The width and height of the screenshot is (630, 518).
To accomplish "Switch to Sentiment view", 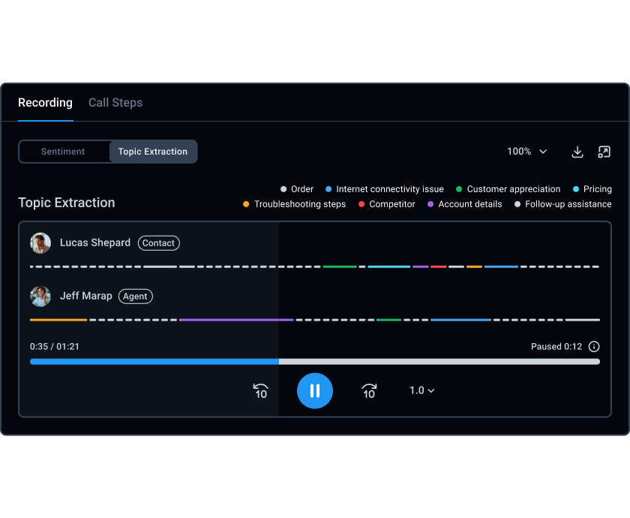I will [x=63, y=152].
